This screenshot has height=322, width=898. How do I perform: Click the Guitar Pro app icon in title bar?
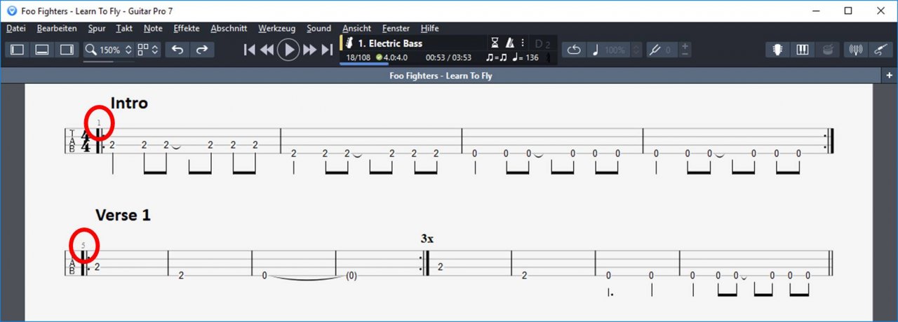11,11
